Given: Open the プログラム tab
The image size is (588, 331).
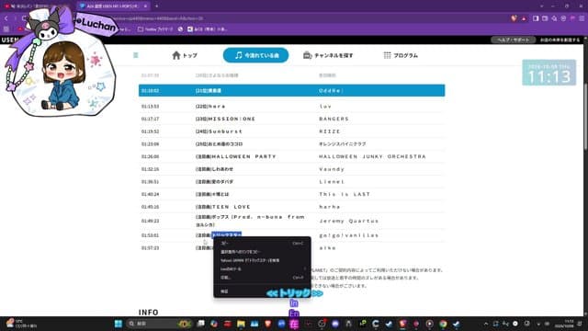Looking at the screenshot, I should pyautogui.click(x=401, y=55).
